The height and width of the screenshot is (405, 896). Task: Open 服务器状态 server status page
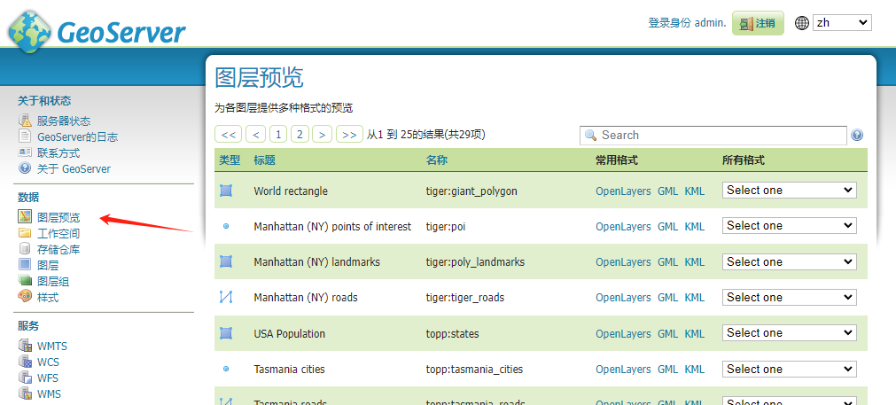64,121
